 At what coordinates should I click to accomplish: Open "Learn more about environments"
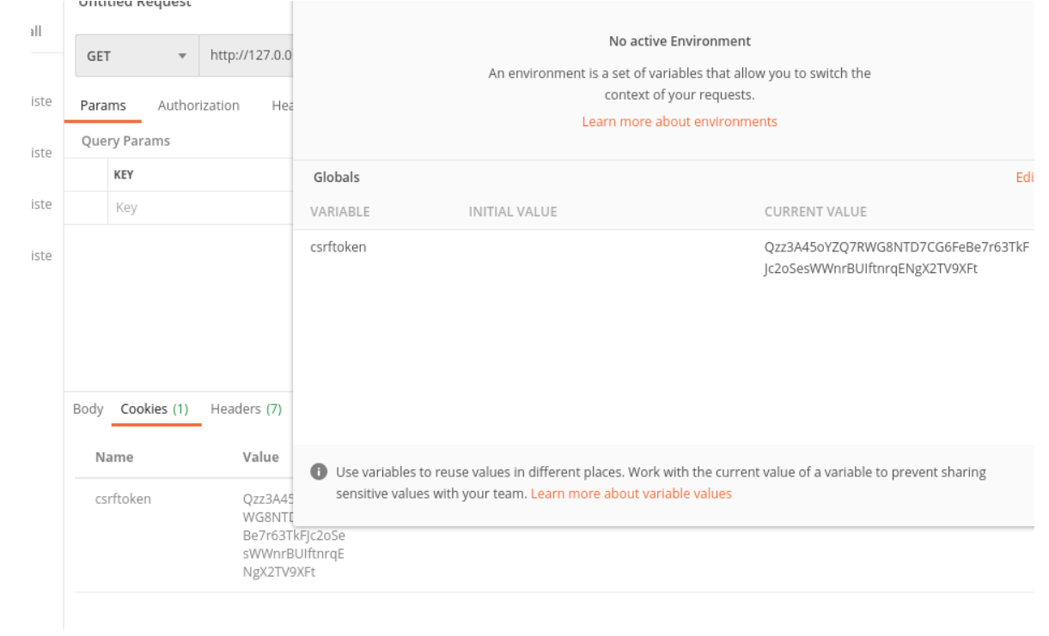[x=679, y=121]
